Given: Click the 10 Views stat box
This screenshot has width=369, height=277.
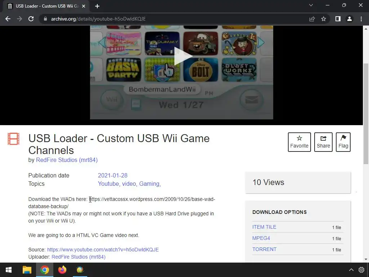Looking at the screenshot, I should (x=298, y=183).
